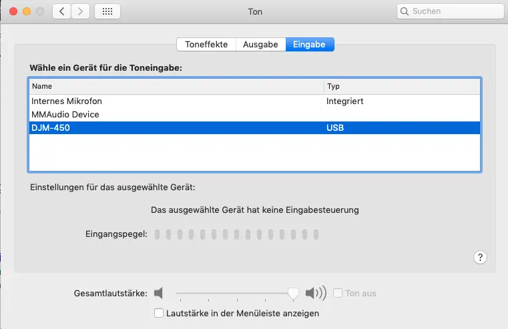
Task: Click the magnifier icon in search field
Action: 405,11
